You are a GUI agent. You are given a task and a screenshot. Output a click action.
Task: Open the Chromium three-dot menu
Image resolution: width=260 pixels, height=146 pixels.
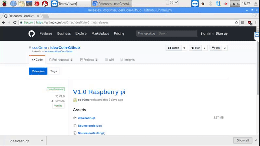tap(256, 22)
